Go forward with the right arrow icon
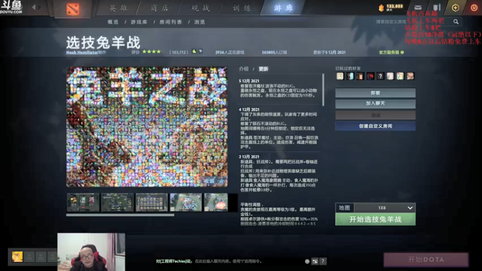This screenshot has height=271, width=482. (40, 7)
